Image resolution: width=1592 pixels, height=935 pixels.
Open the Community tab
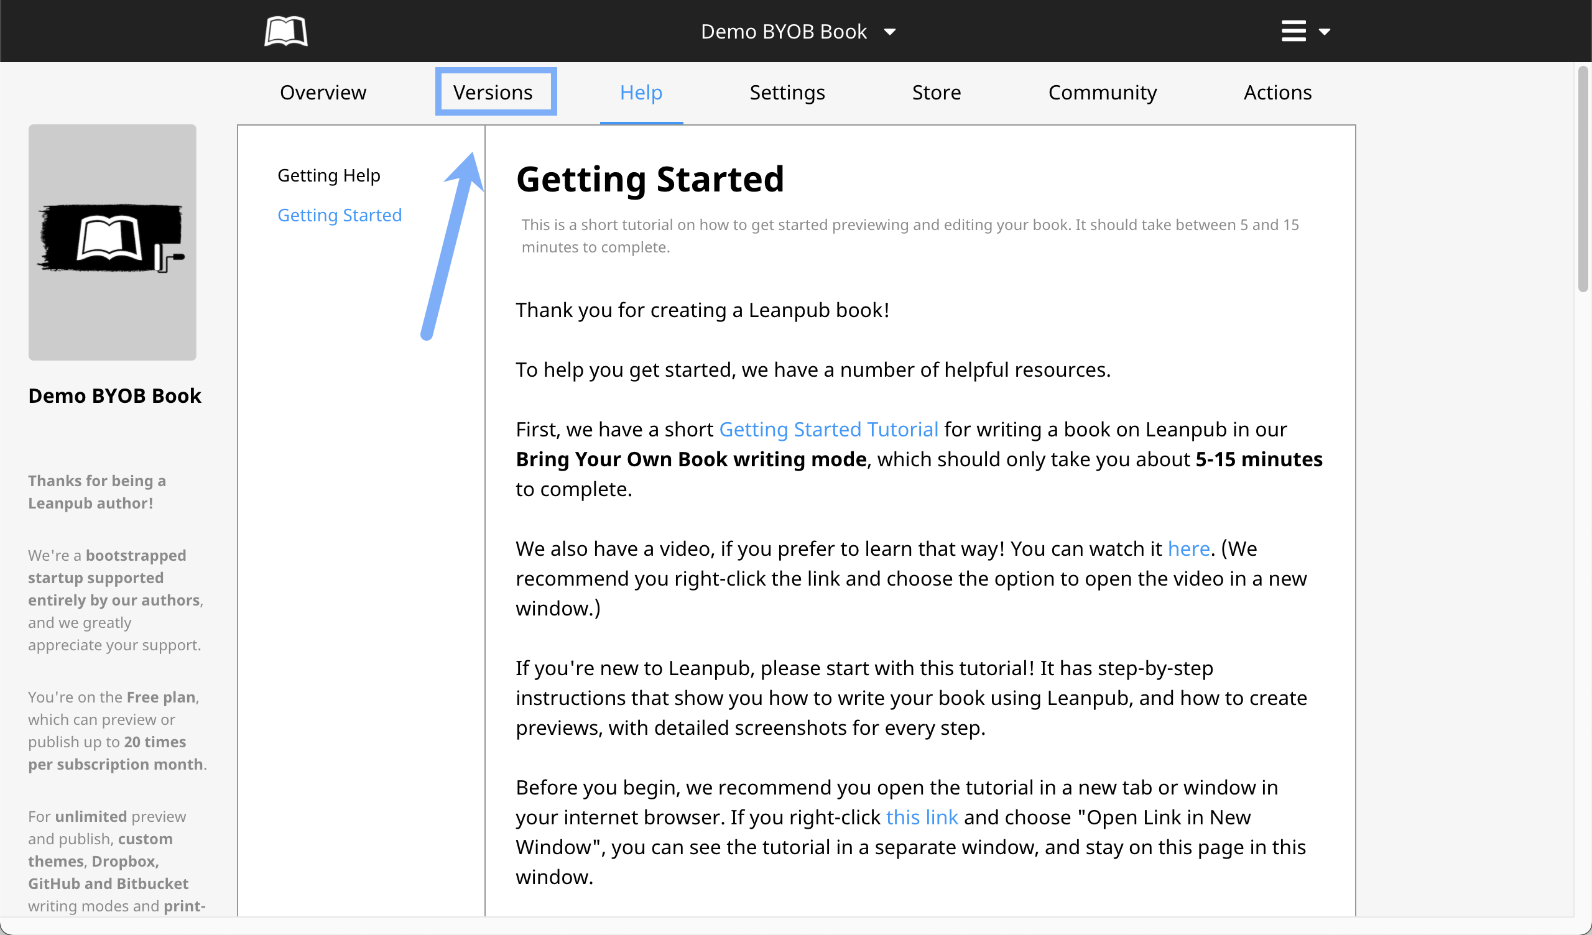click(1103, 92)
